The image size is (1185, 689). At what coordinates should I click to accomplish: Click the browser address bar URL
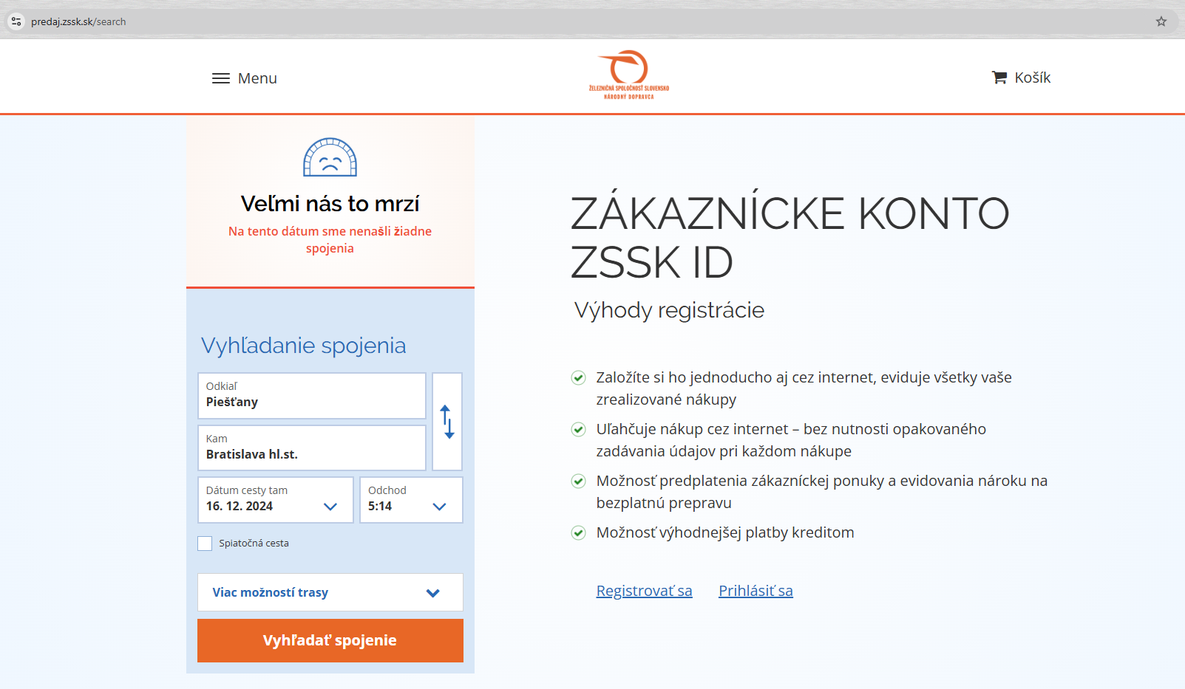point(78,21)
